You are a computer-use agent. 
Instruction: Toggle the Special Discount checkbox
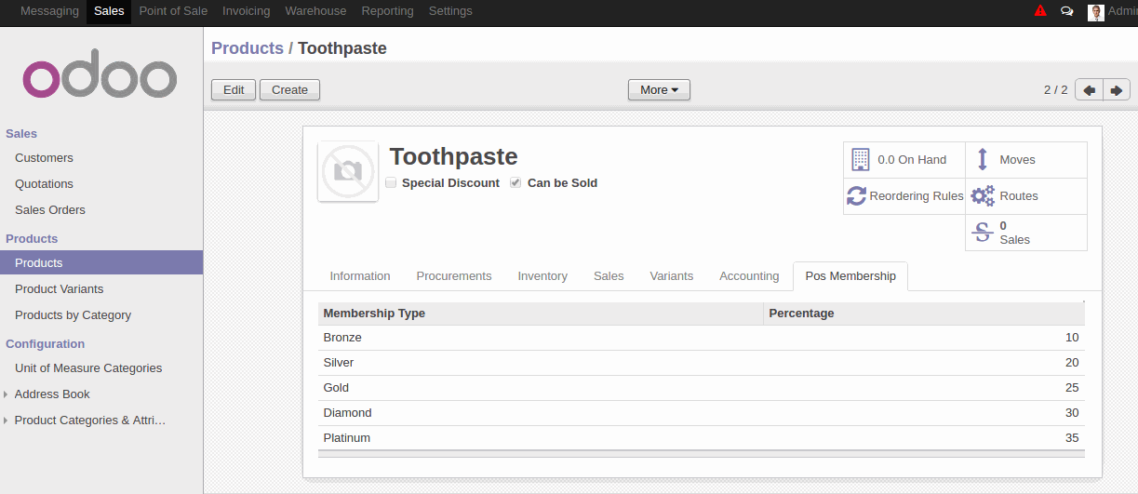click(391, 183)
